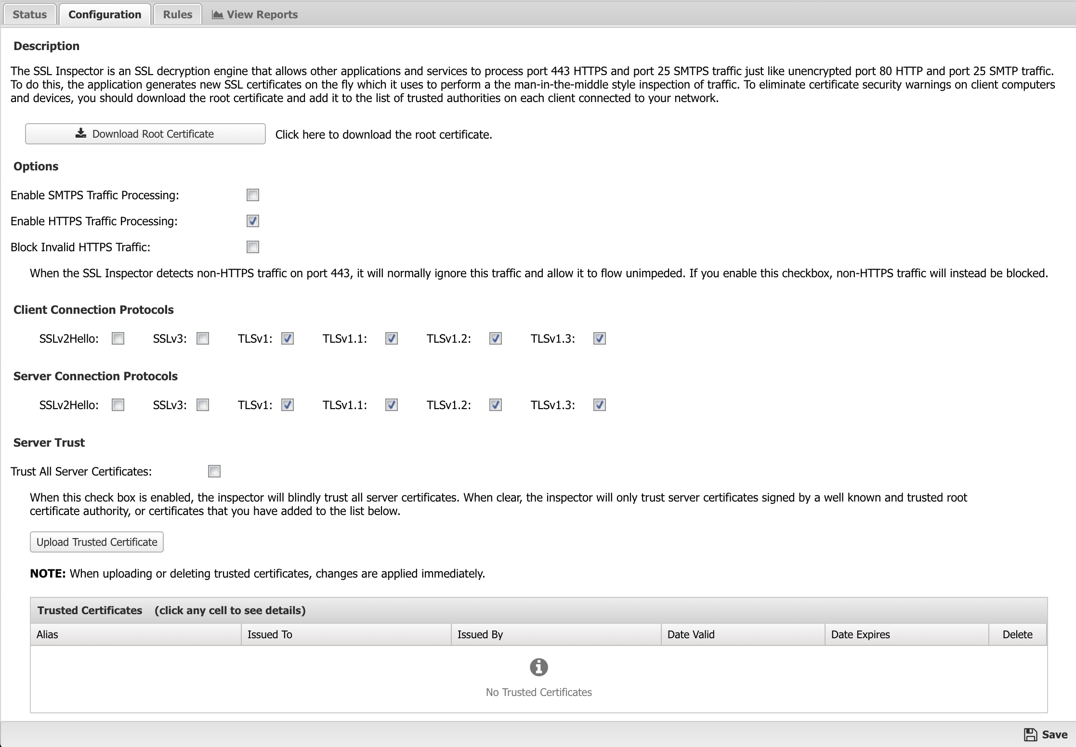Enable server SSLv2Hello protocol checkbox
The height and width of the screenshot is (747, 1076).
coord(118,405)
